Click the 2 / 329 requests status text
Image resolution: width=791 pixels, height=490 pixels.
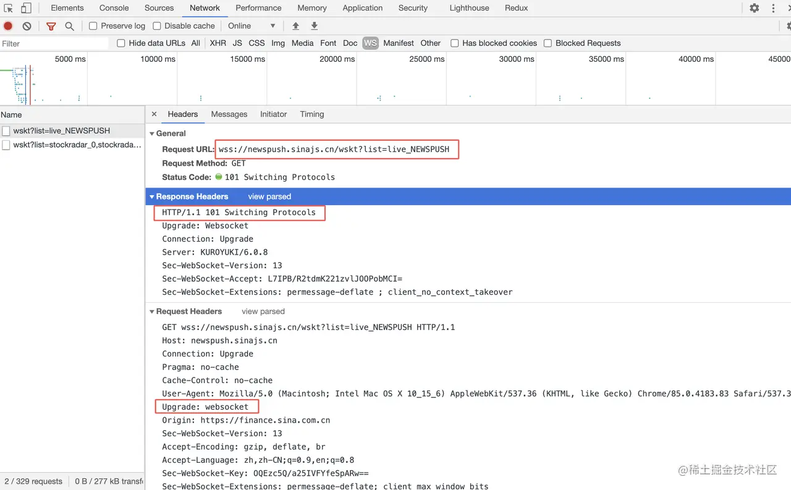pyautogui.click(x=33, y=481)
